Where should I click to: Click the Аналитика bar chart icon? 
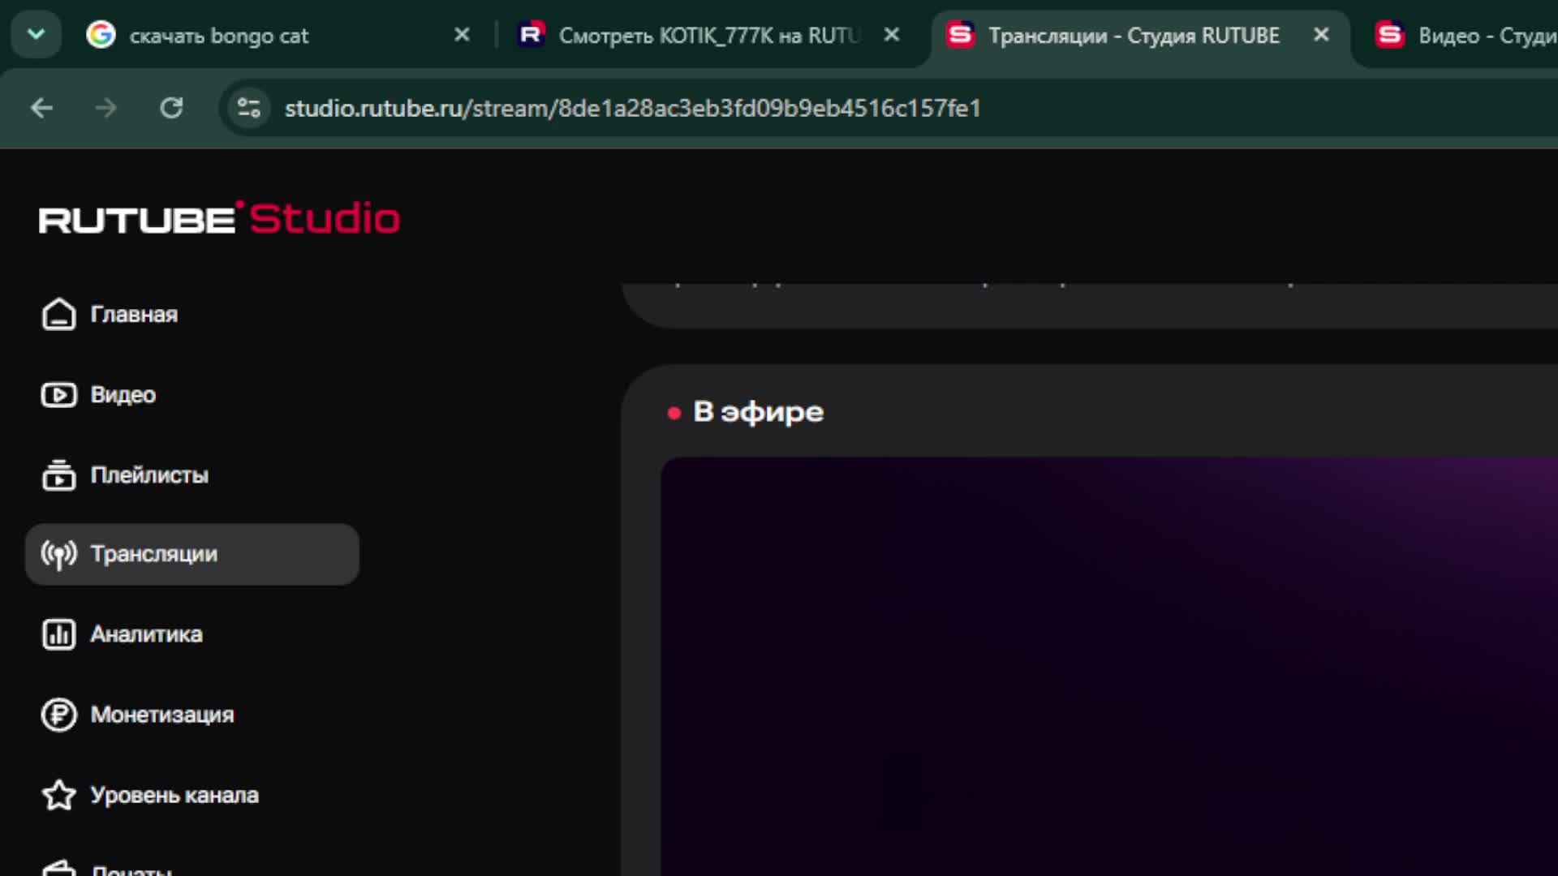point(58,634)
